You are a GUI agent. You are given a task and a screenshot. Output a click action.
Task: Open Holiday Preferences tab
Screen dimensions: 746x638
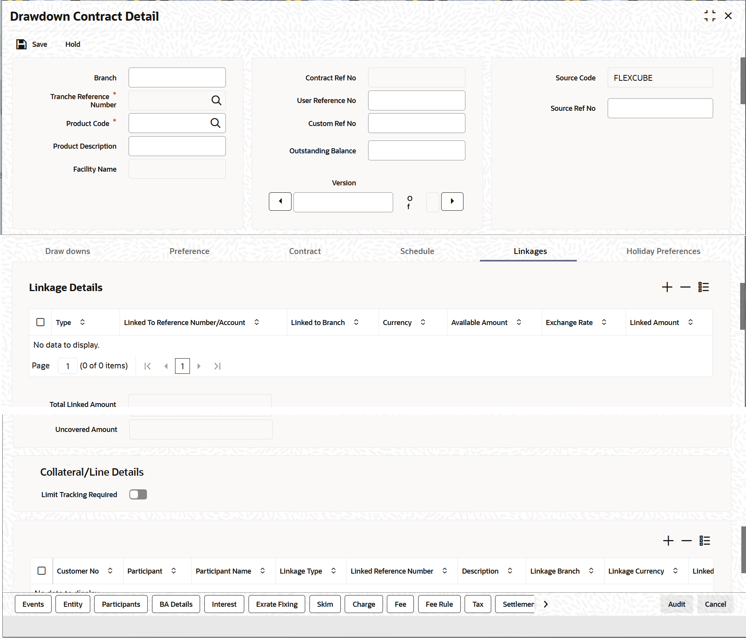coord(663,251)
